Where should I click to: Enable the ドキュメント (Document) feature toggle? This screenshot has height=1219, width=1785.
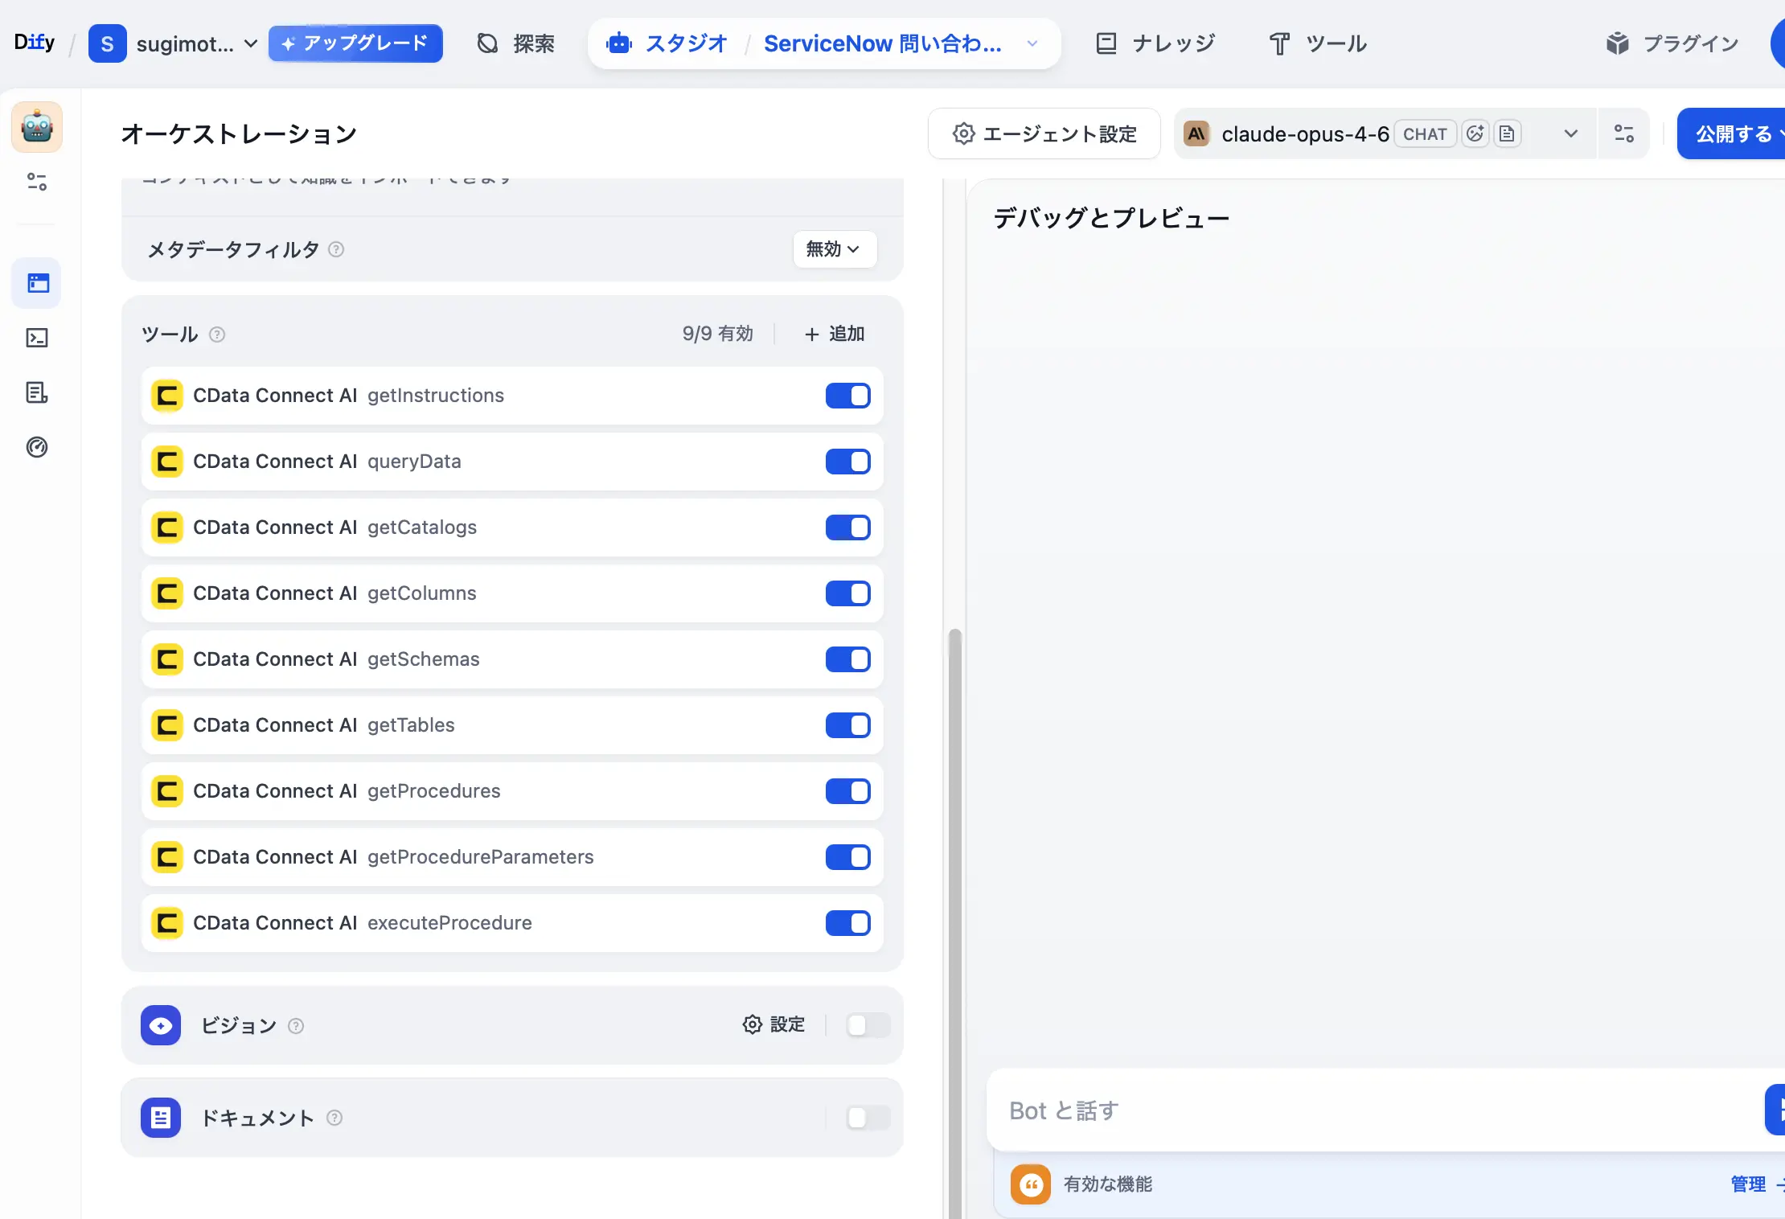pos(867,1118)
